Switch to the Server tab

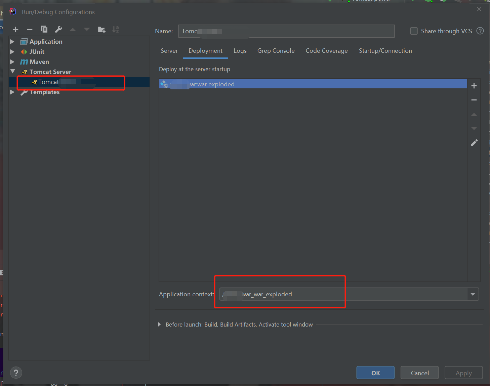[x=169, y=51]
